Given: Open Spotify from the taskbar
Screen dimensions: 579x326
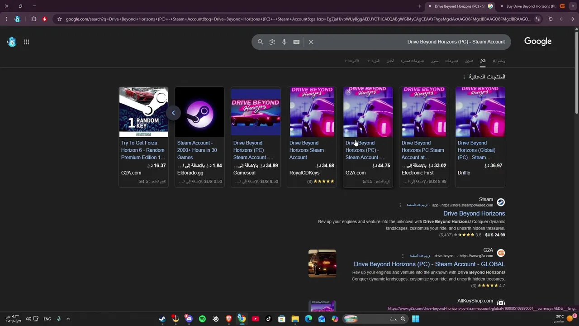Looking at the screenshot, I should 202,319.
